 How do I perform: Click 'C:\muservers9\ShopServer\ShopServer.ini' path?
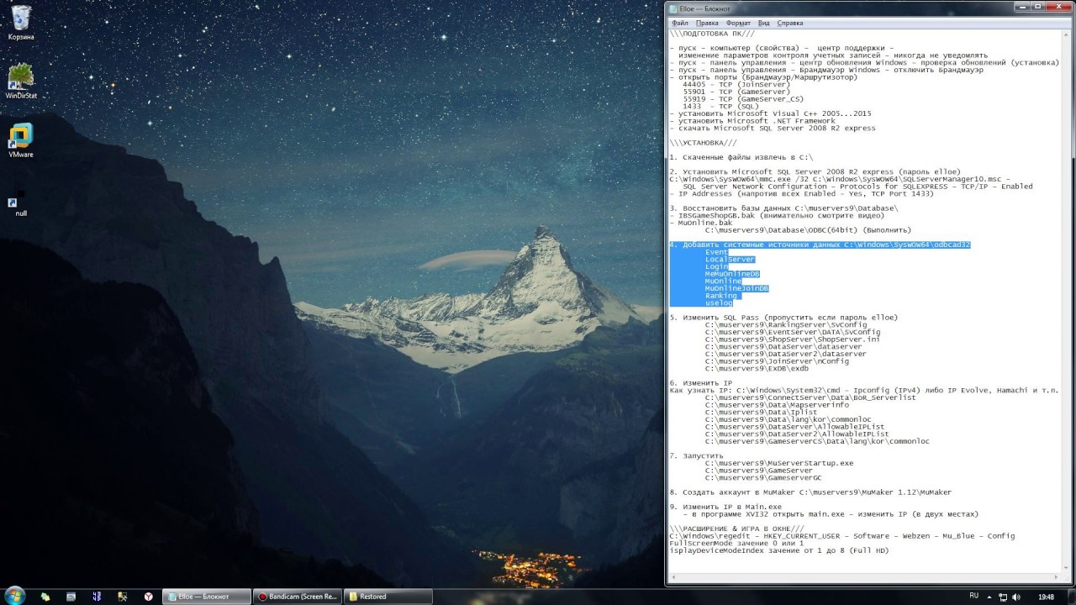[793, 339]
